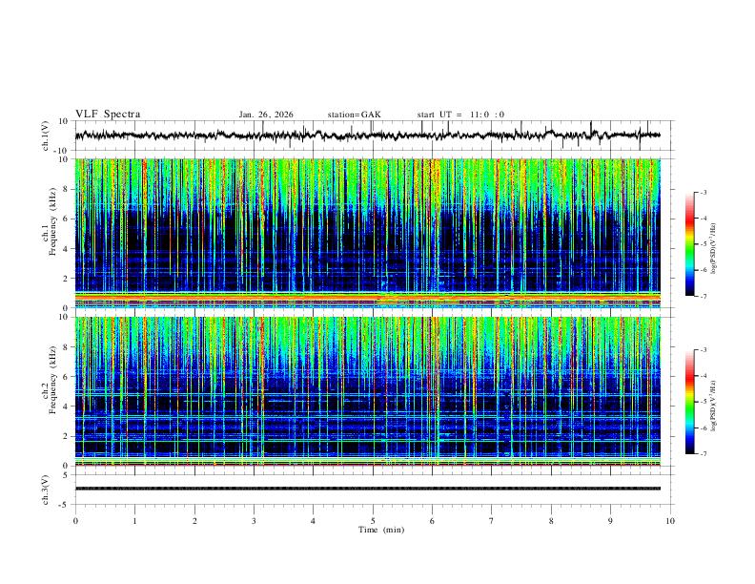
Task: Select the date text "Jan. 26, 2026"
Action: [266, 115]
